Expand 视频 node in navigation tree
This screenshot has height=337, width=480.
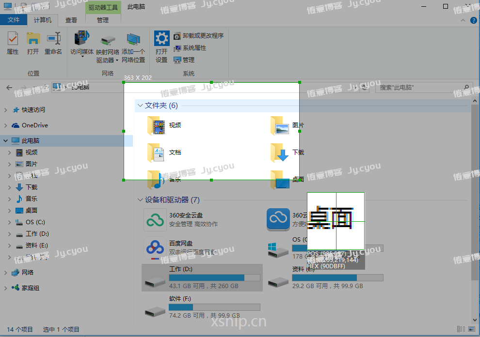pos(10,153)
